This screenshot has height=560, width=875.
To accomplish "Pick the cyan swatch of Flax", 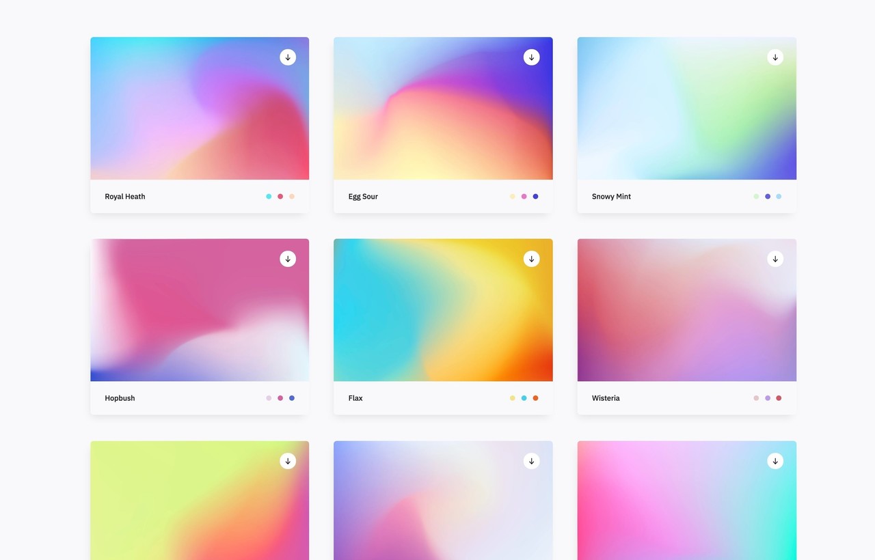I will click(x=524, y=398).
